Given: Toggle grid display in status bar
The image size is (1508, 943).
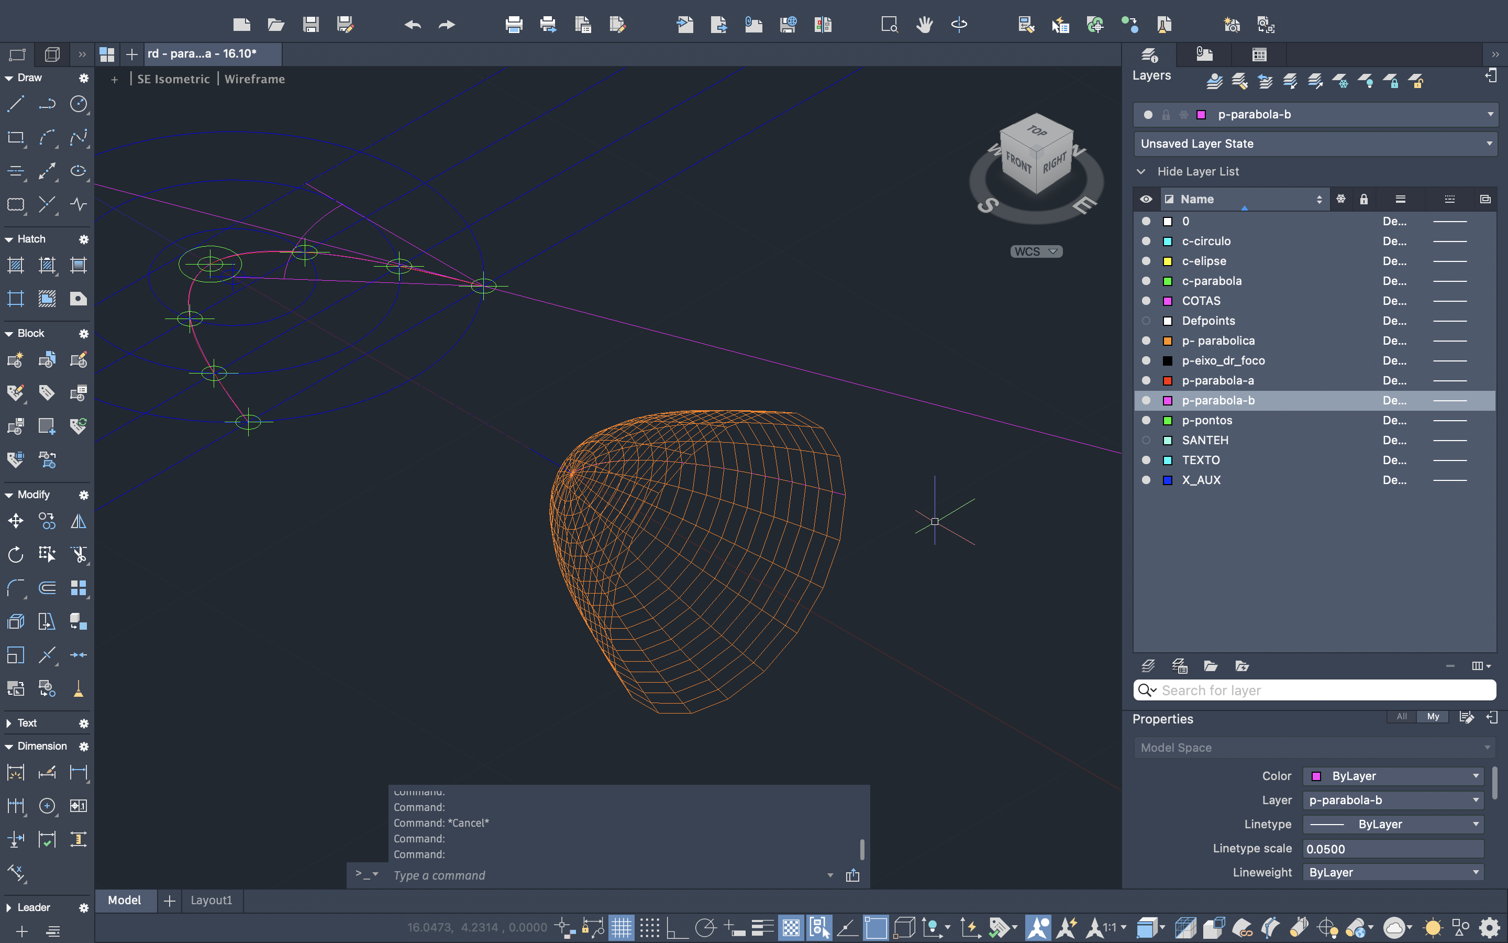Looking at the screenshot, I should 622,927.
